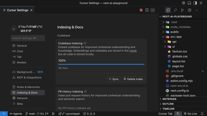
Task: Toggle the bottom panel layout button
Action: point(189,3)
